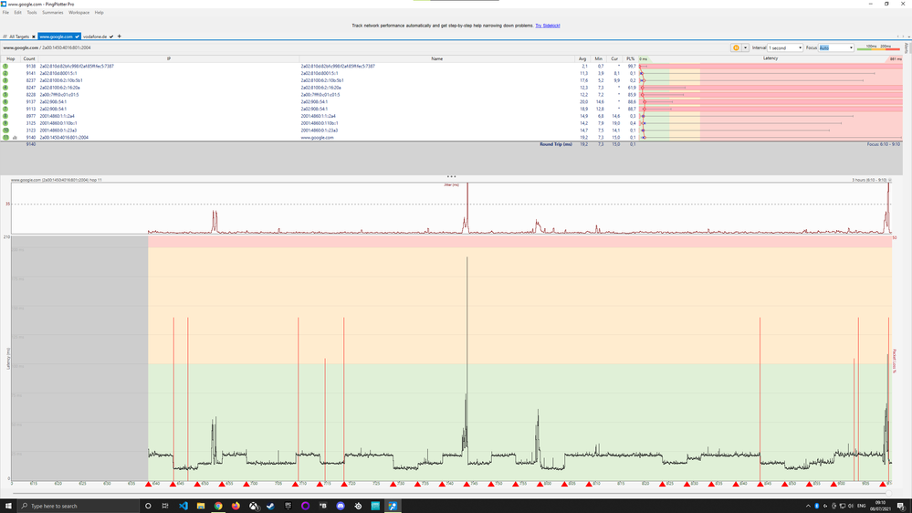Screen dimensions: 912x513
Task: Pause tracing with the orange pause button
Action: (x=736, y=47)
